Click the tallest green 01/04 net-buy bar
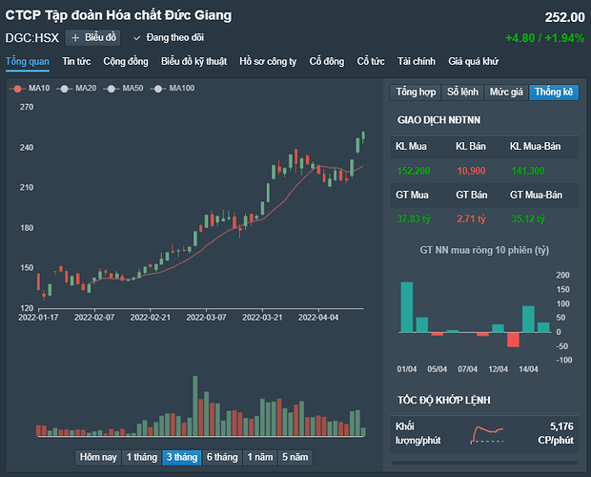Image resolution: width=591 pixels, height=477 pixels. [x=407, y=307]
